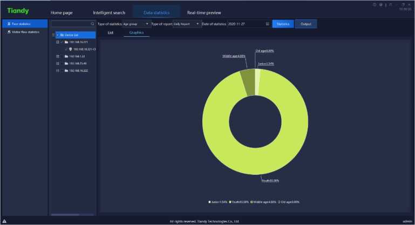Click the device search input field
The height and width of the screenshot is (225, 415).
[x=70, y=24]
